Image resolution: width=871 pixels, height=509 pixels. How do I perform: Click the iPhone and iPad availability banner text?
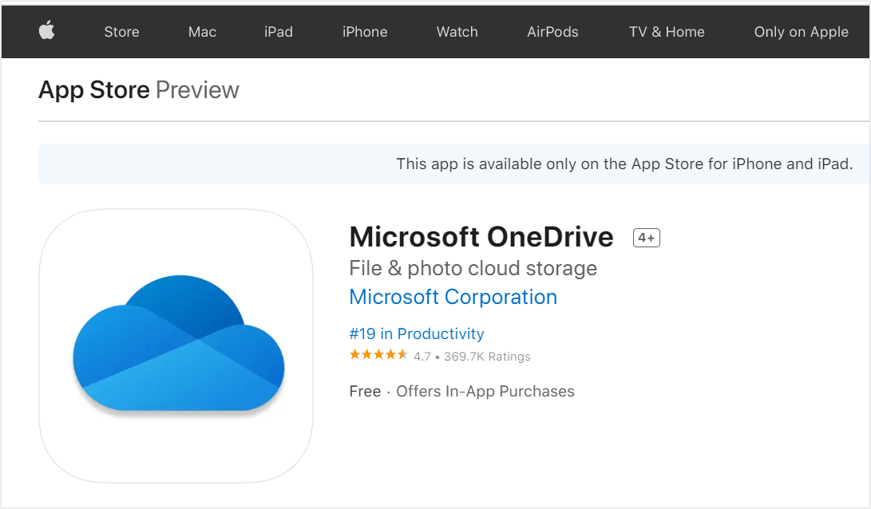point(624,164)
